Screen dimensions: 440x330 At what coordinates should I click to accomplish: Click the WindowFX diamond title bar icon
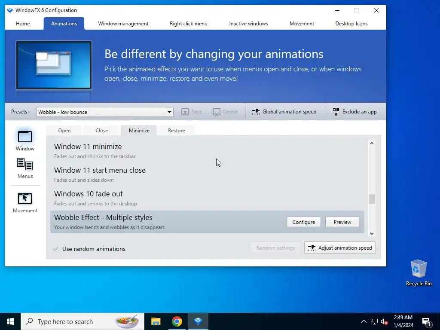[10, 10]
